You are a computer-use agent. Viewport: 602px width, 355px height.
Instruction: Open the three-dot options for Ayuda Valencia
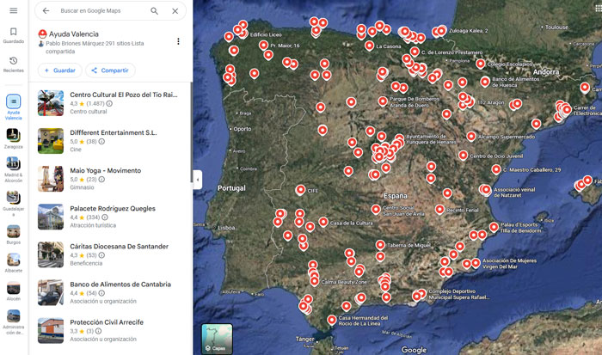click(178, 41)
